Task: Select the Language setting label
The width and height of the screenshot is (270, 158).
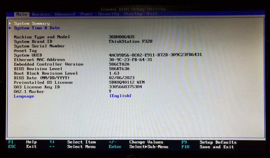Action: click(24, 96)
